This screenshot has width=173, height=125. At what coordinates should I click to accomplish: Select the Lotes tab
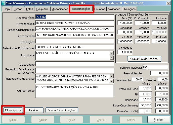(x=29, y=9)
